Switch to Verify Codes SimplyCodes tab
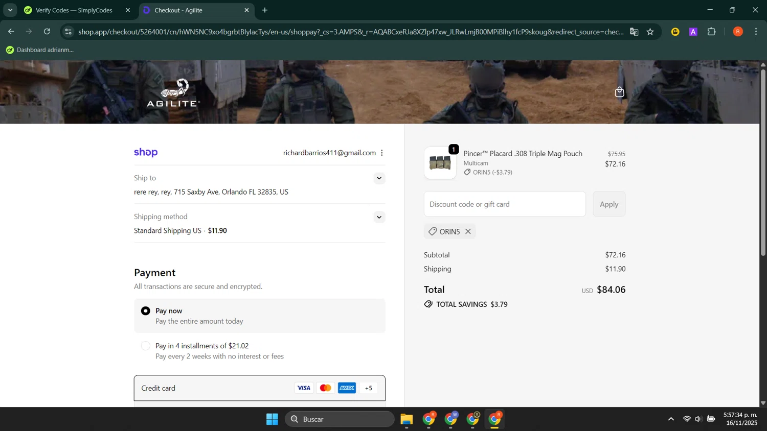Screen dimensions: 767x431 74,10
